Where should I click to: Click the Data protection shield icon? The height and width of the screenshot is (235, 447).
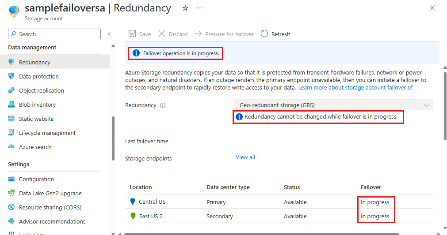click(11, 76)
